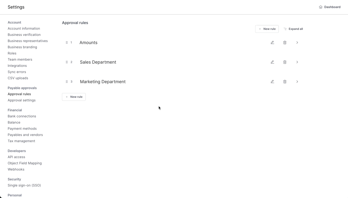The image size is (348, 198).
Task: Open Team members settings
Action: 20,59
